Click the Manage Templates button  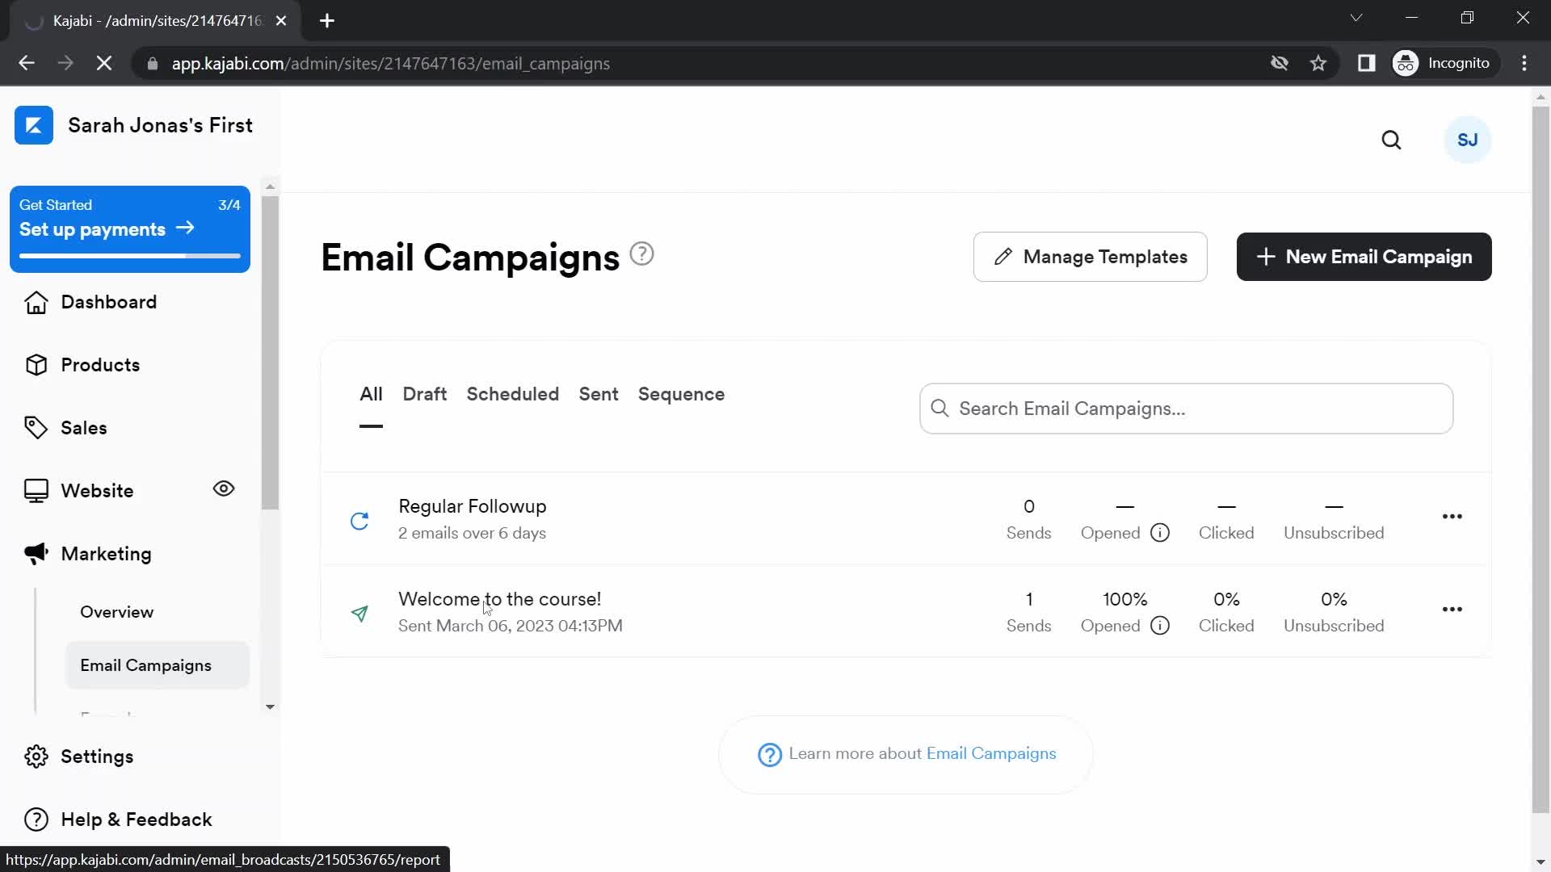click(1090, 257)
